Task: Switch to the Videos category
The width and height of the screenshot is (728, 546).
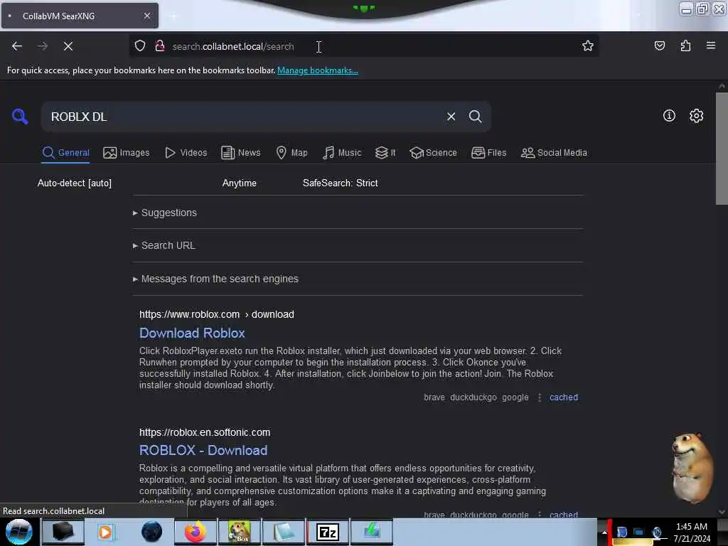Action: pos(186,153)
